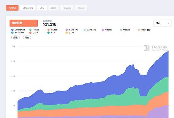The height and width of the screenshot is (118, 174).
Task: Click the 全选 select-all button
Action: (x=15, y=37)
